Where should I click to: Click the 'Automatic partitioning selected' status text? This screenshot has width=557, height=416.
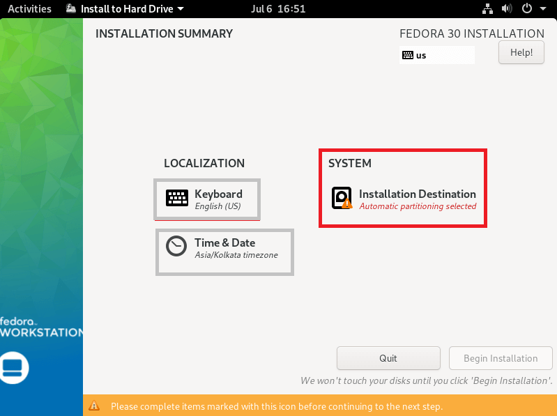click(x=418, y=206)
